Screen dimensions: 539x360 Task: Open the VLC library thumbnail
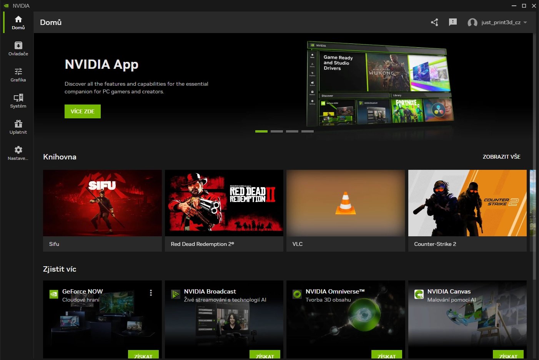[x=346, y=203]
